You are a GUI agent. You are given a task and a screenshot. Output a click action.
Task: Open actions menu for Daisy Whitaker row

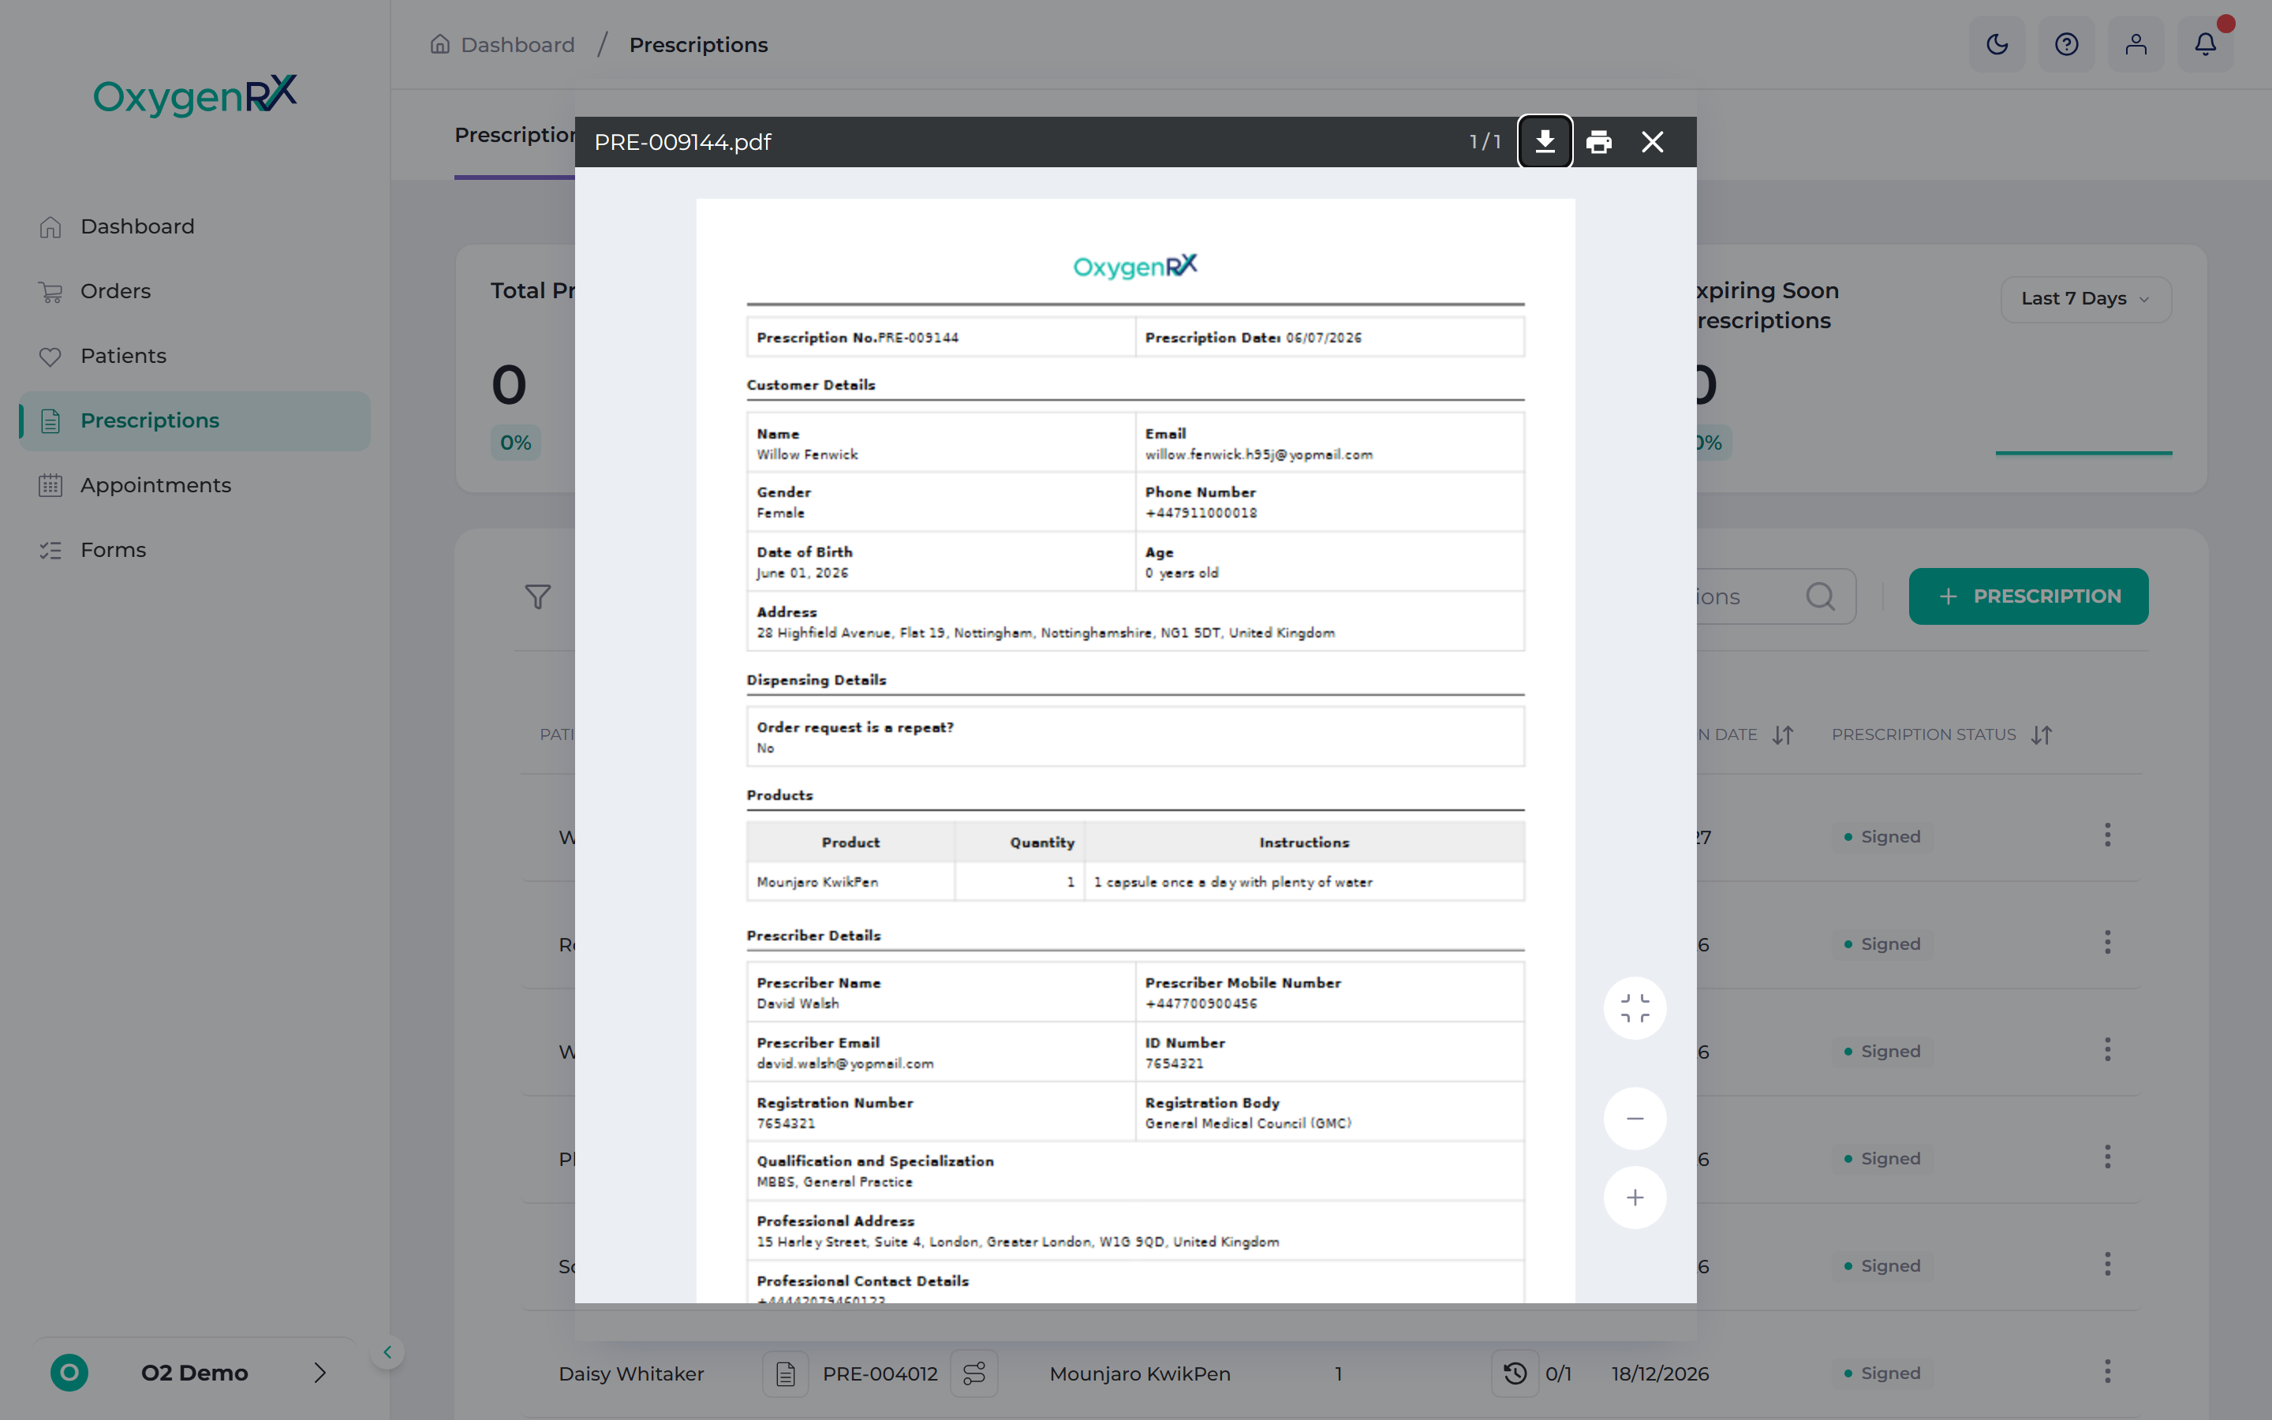click(2108, 1372)
